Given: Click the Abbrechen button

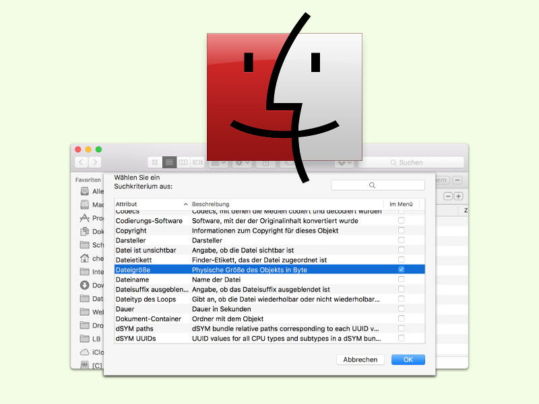Looking at the screenshot, I should pyautogui.click(x=360, y=360).
